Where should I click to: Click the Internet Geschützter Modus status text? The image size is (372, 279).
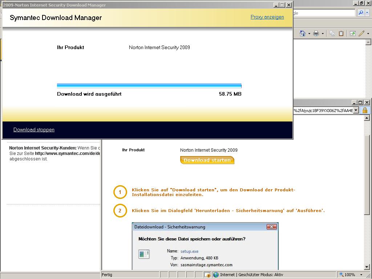[251, 275]
